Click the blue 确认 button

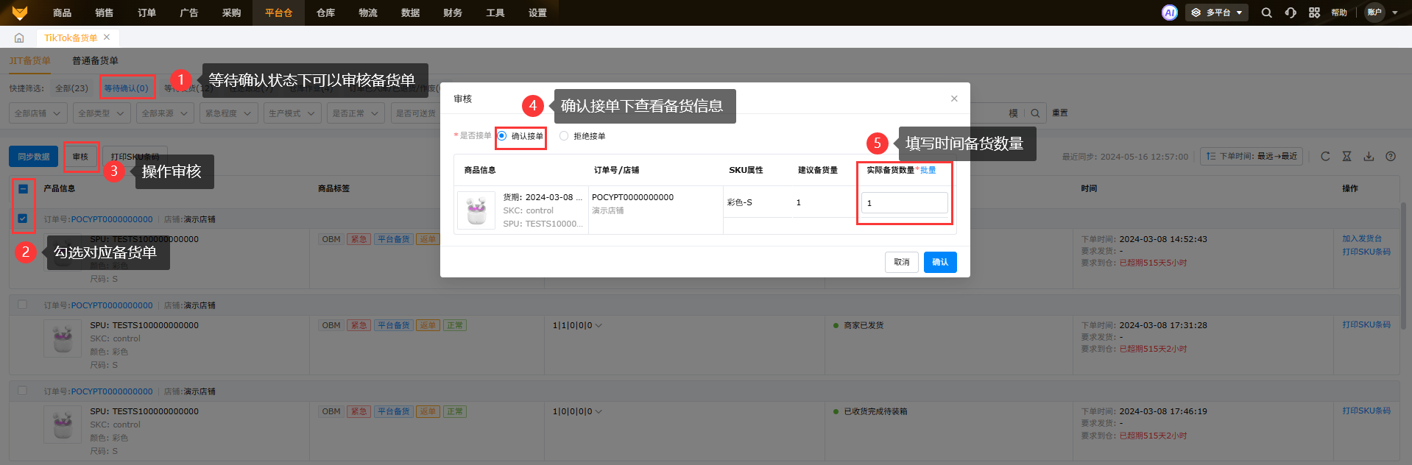tap(940, 262)
